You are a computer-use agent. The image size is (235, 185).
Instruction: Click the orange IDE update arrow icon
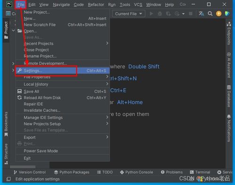[x=219, y=14]
